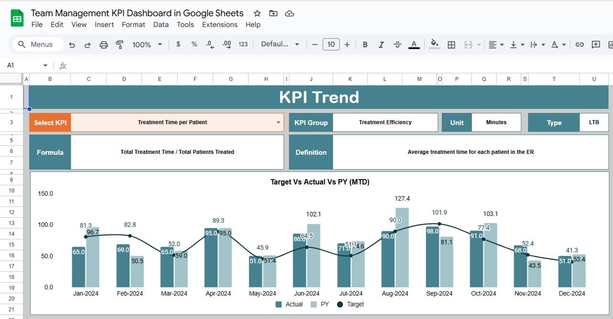Star the spreadsheet document

tap(257, 13)
